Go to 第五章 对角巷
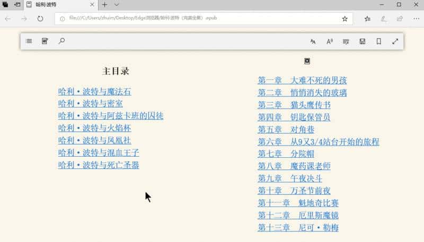The height and width of the screenshot is (242, 424). 286,130
